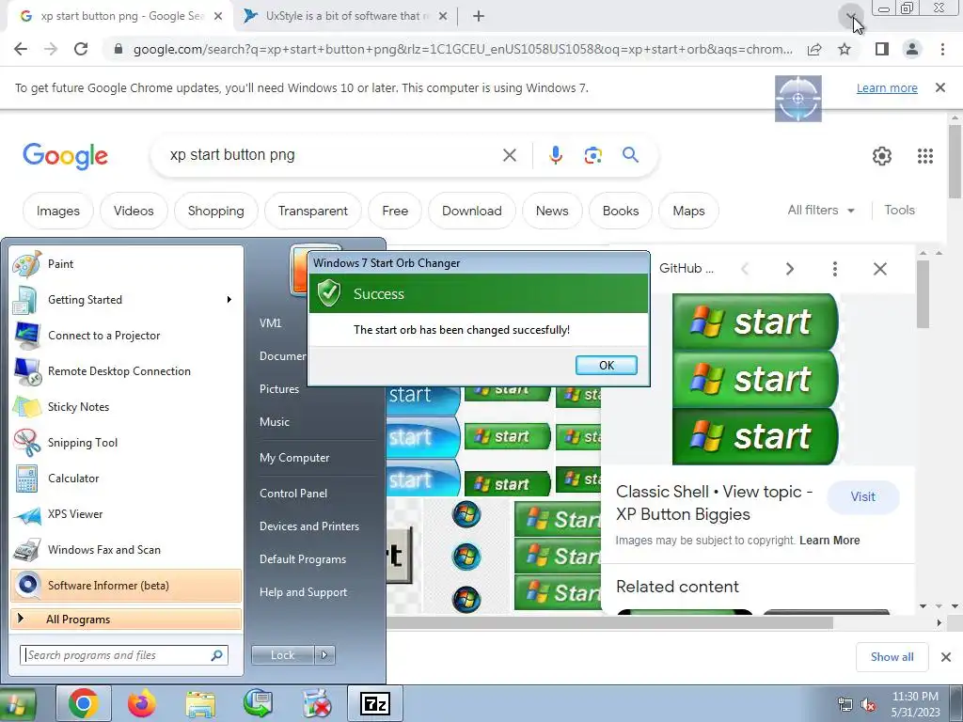
Task: Select the Transparent filter chip
Action: (312, 211)
